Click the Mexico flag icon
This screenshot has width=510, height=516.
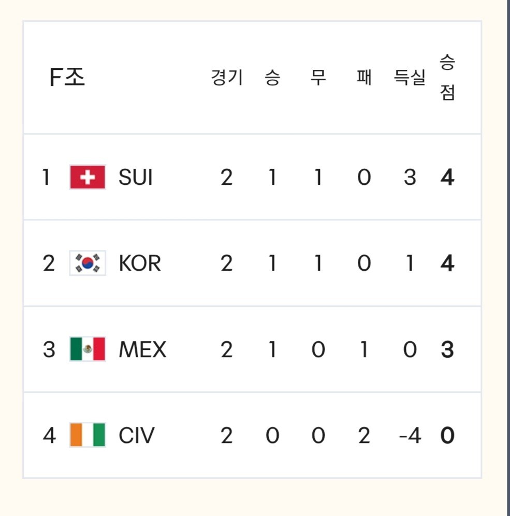[88, 349]
